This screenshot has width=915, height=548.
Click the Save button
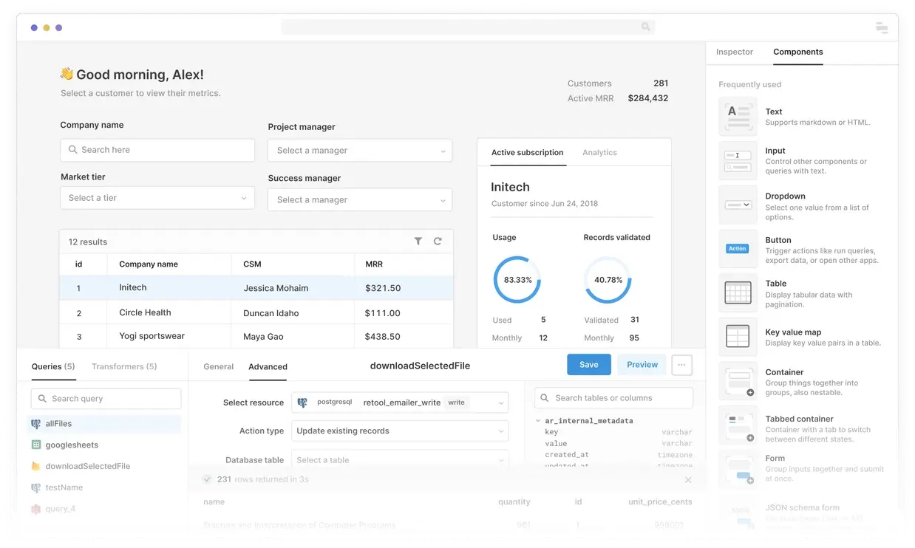[x=588, y=365]
